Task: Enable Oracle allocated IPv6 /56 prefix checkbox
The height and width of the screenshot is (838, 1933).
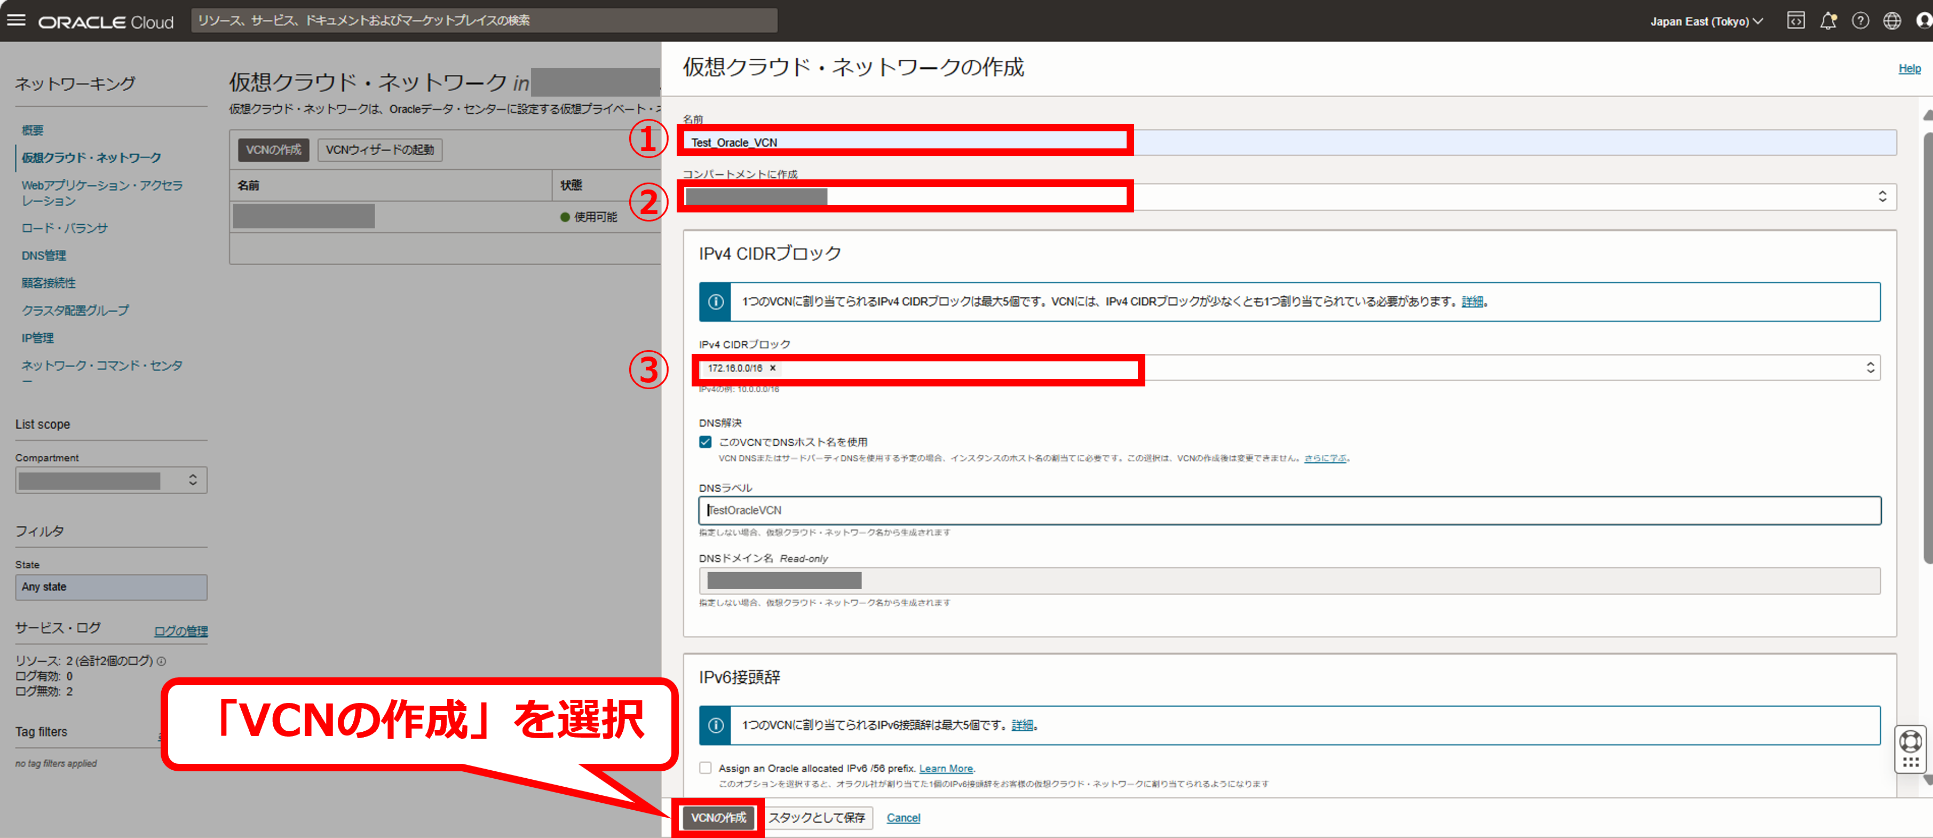Action: tap(706, 768)
